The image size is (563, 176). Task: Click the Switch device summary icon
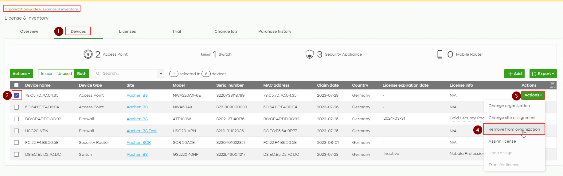tap(205, 54)
